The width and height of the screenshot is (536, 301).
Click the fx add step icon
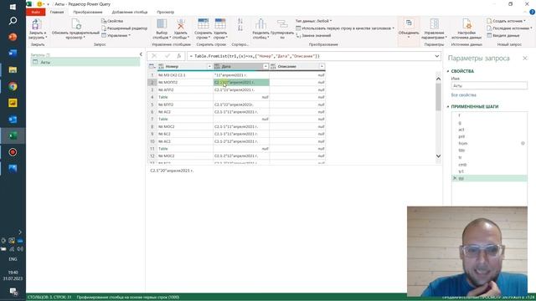[x=178, y=56]
